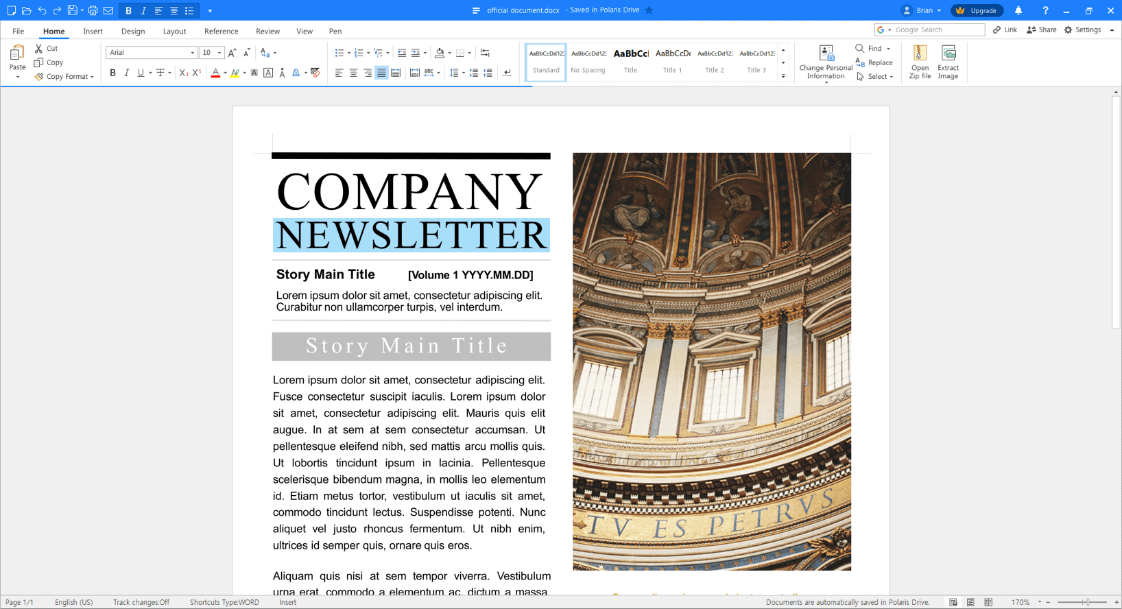Expand the Find dropdown arrow
1122x609 pixels.
[888, 49]
